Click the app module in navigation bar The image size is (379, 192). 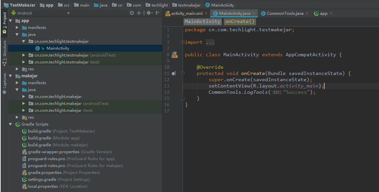click(x=47, y=5)
